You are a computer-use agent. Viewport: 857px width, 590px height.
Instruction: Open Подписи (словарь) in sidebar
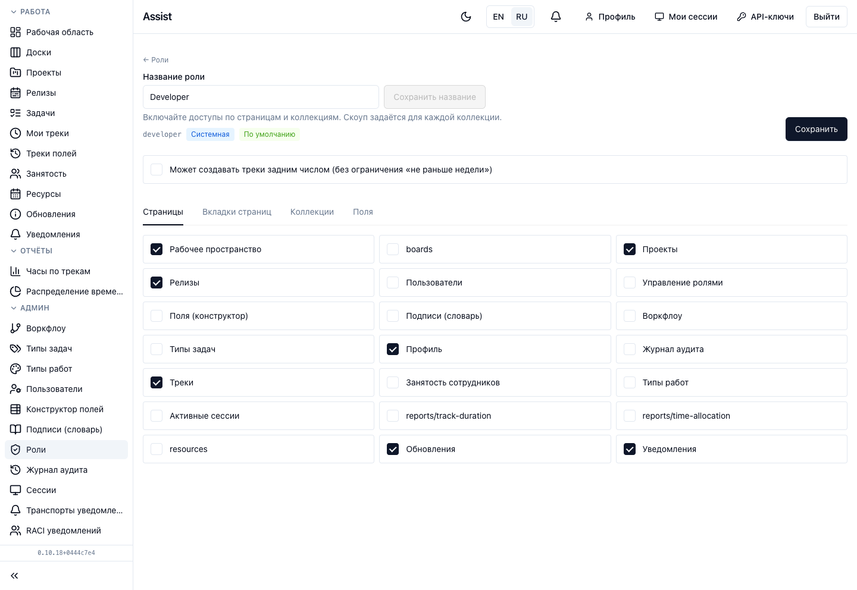tap(66, 429)
